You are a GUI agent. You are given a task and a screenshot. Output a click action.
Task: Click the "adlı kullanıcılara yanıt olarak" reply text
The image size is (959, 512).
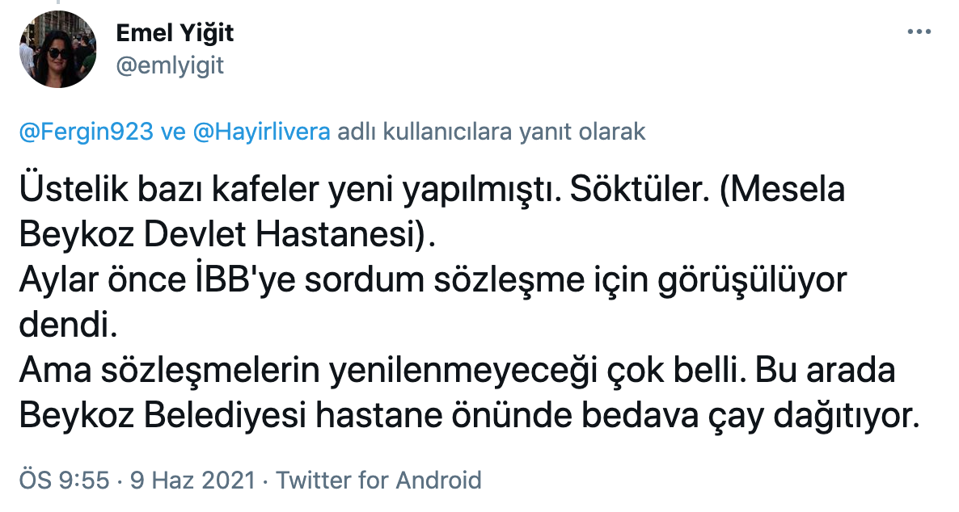tap(492, 132)
